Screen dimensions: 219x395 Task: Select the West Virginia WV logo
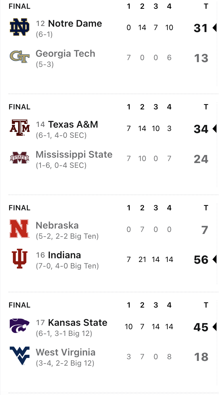pos(19,356)
